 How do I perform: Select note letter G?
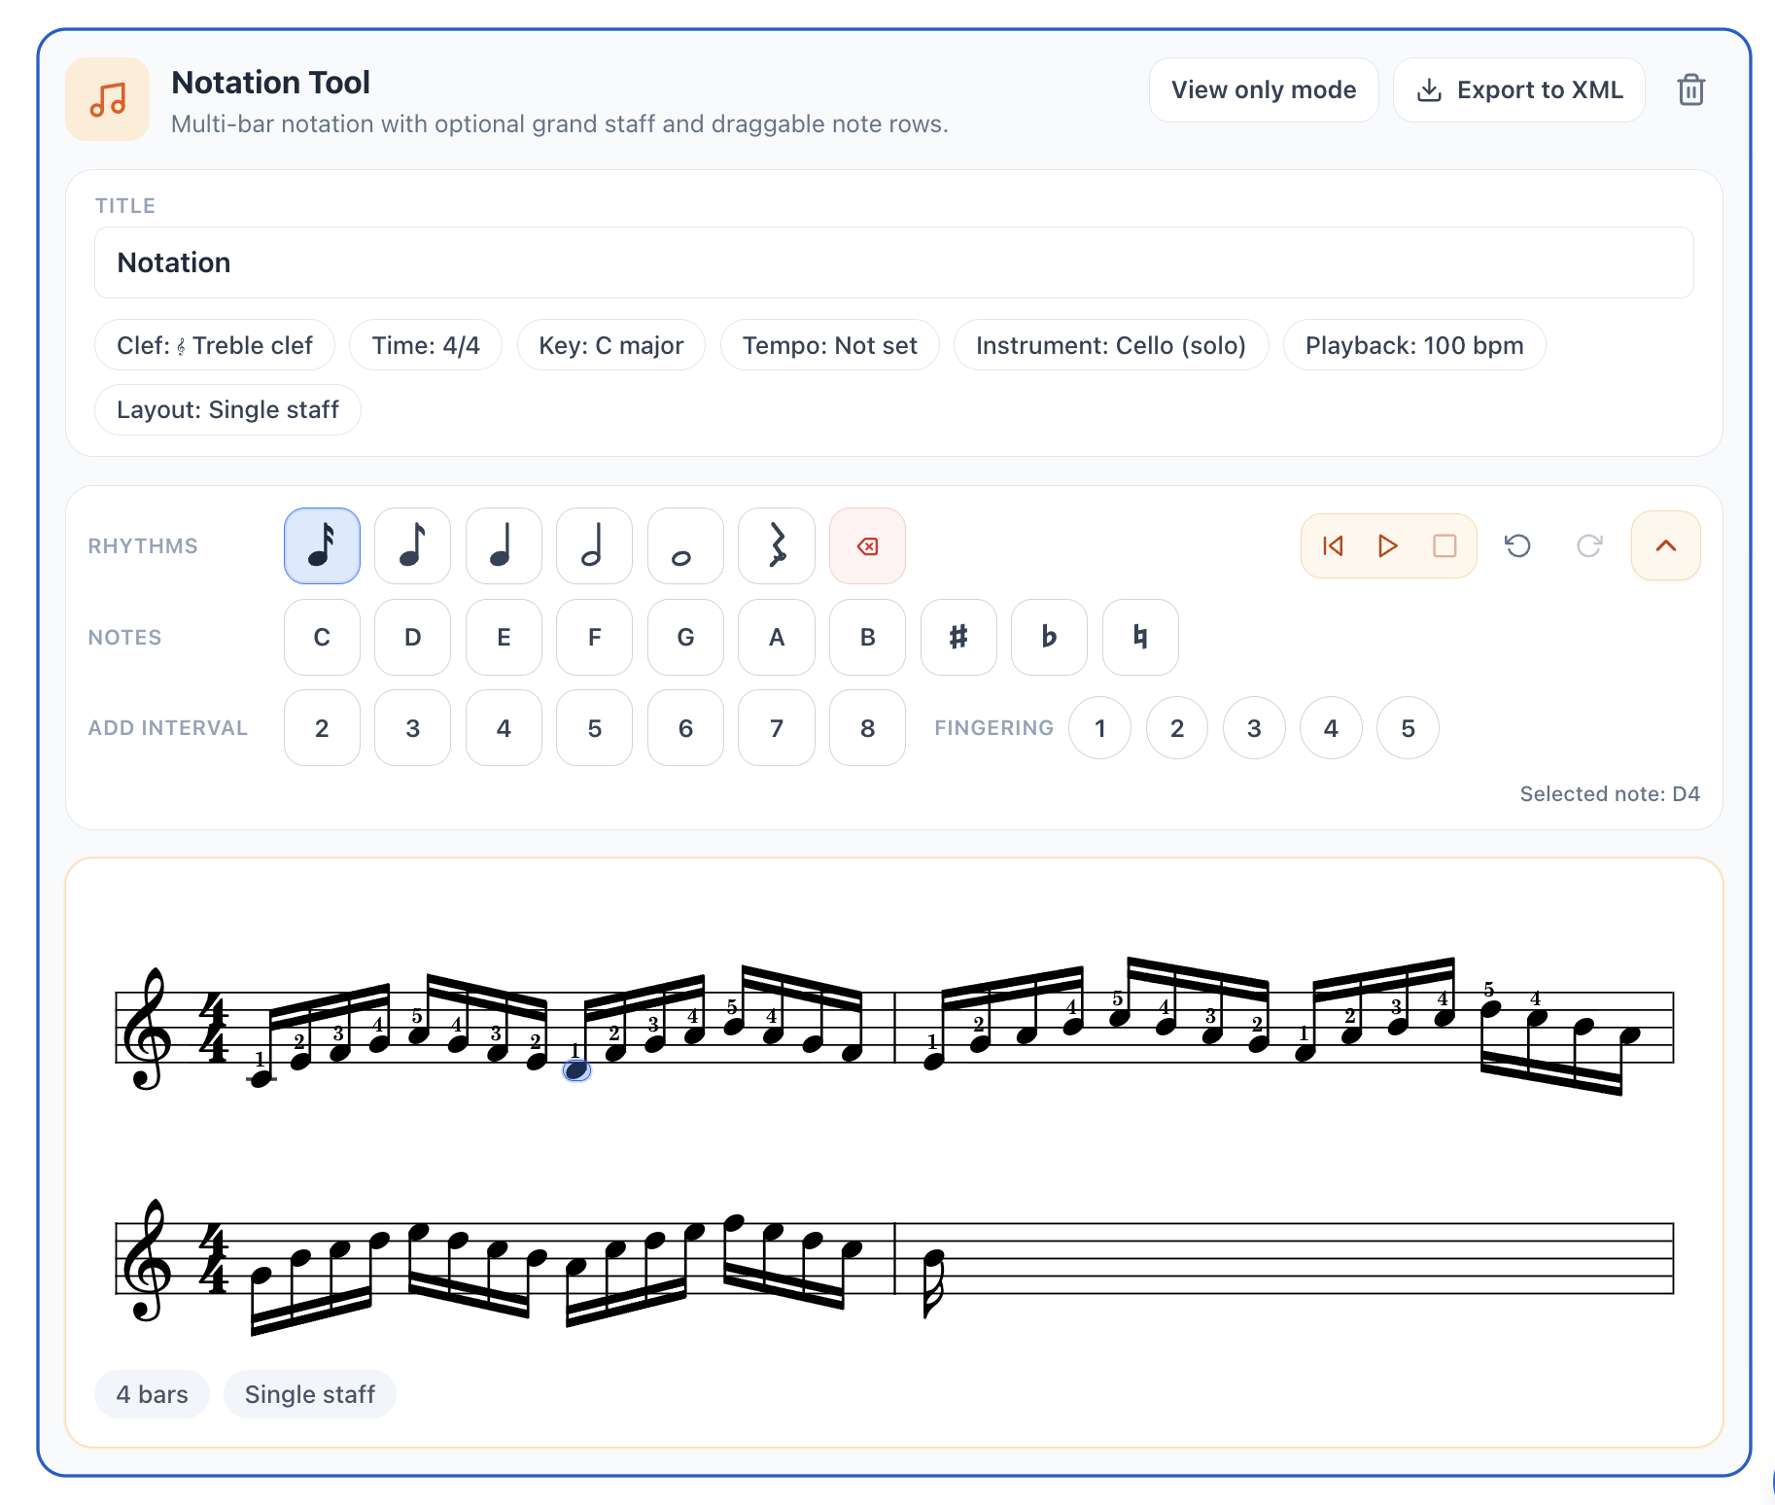684,638
